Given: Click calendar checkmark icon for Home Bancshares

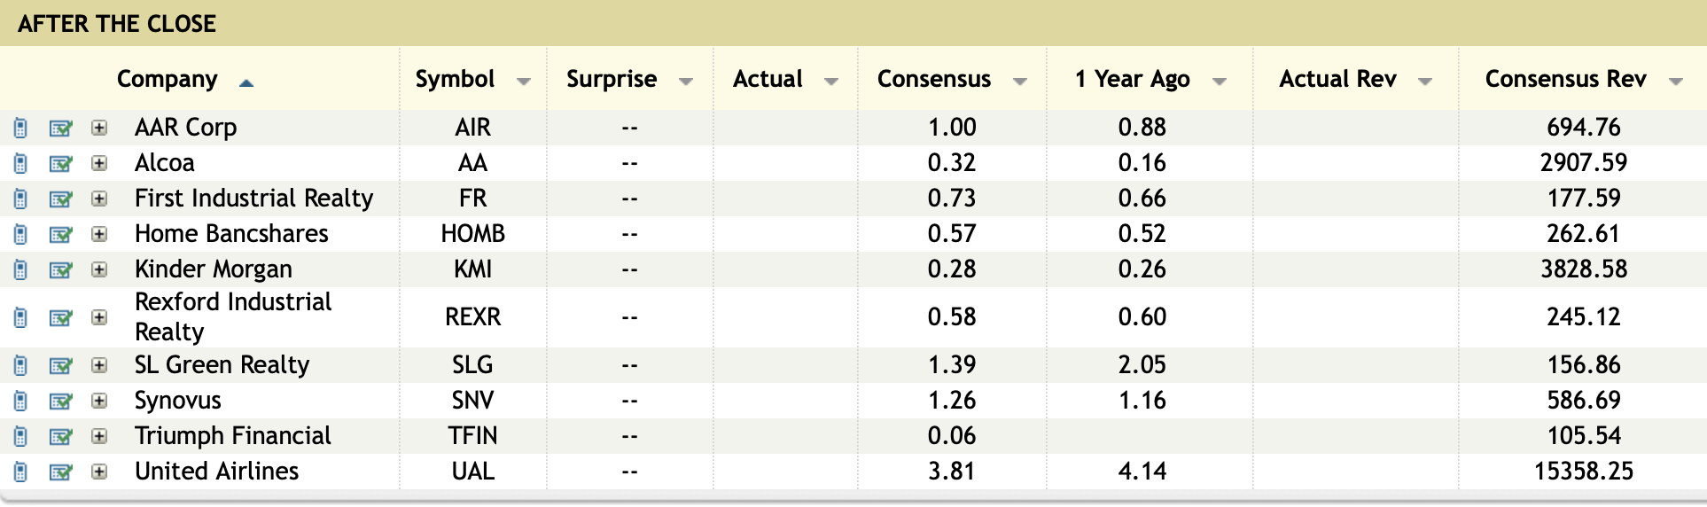Looking at the screenshot, I should pyautogui.click(x=60, y=235).
